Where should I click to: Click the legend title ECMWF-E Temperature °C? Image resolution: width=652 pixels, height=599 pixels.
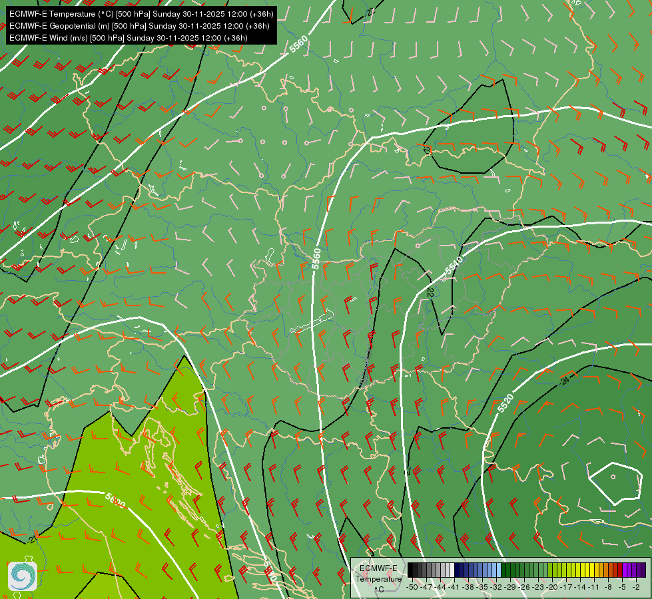pos(378,578)
